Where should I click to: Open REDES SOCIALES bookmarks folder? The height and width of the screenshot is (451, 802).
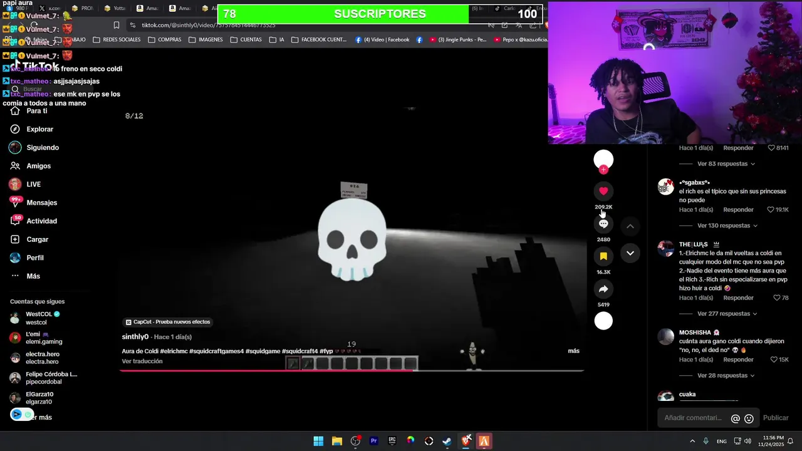click(117, 39)
